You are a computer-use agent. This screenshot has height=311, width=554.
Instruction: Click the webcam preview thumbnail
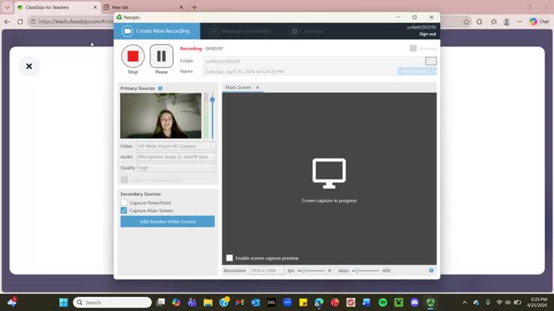pyautogui.click(x=161, y=116)
